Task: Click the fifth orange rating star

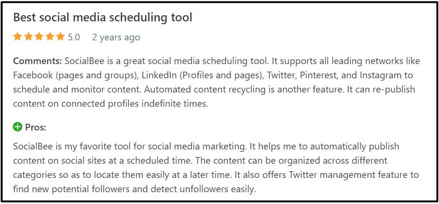Action: pos(60,37)
